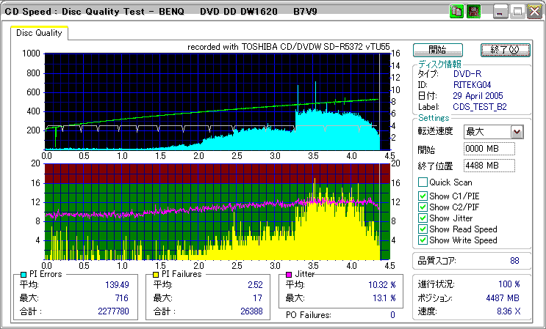Image resolution: width=546 pixels, height=329 pixels.
Task: Enable the Quick Scan checkbox
Action: [423, 182]
